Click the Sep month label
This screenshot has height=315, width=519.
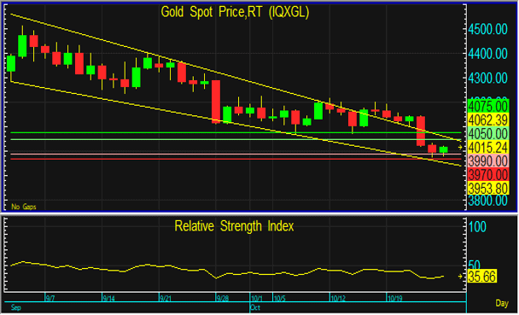pyautogui.click(x=16, y=307)
